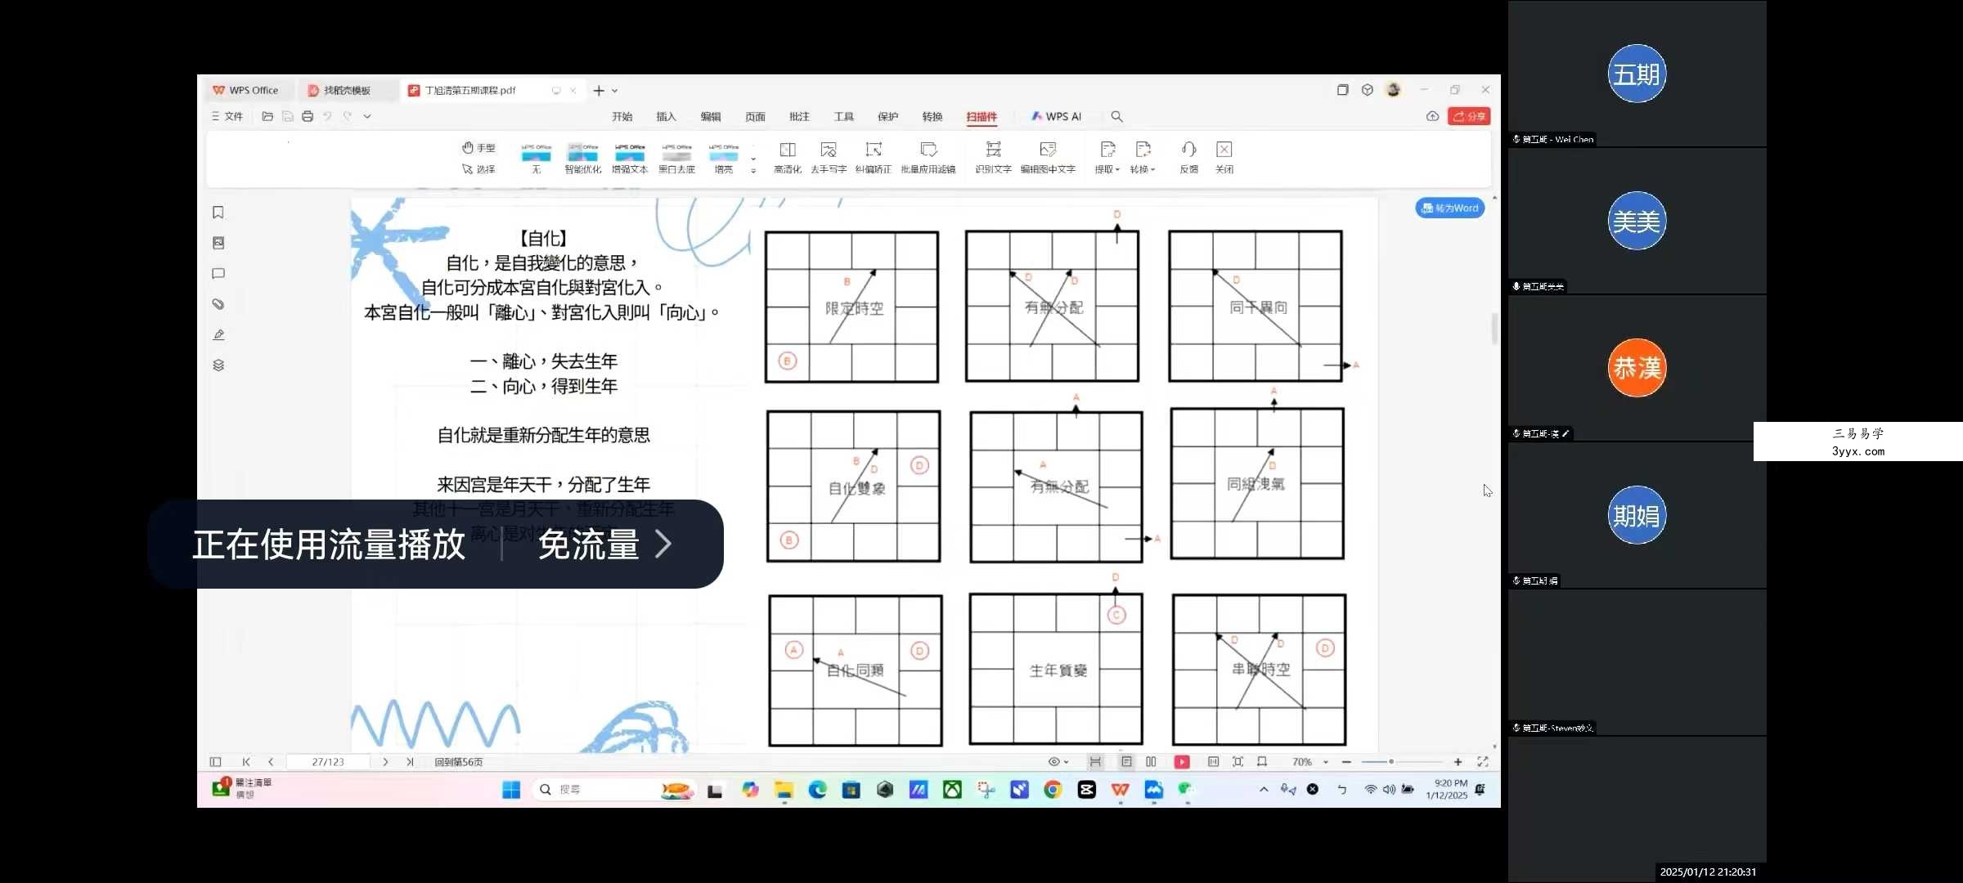Click the 回到第56页 link

(x=458, y=761)
